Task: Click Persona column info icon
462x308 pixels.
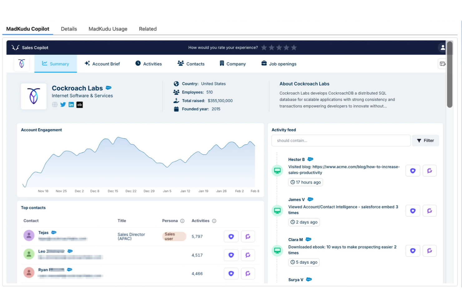Action: pos(182,221)
